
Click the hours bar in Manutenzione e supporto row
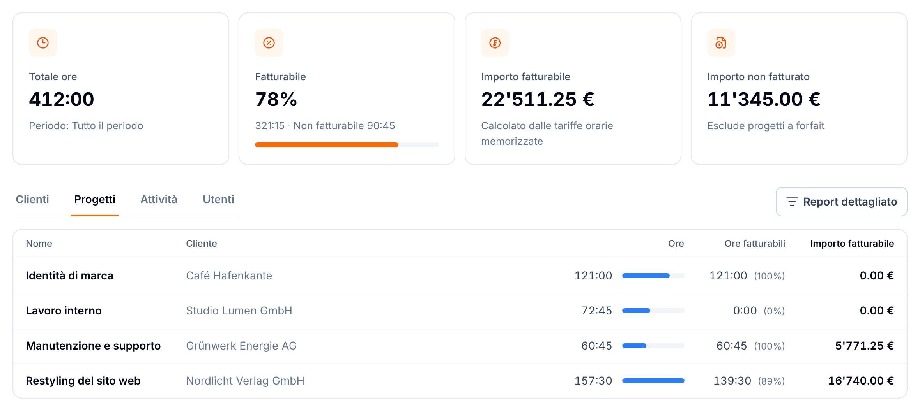(653, 346)
